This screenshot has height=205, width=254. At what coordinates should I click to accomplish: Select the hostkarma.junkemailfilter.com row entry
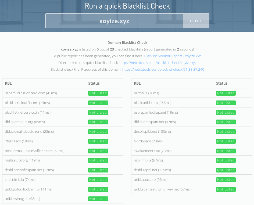pyautogui.click(x=34, y=151)
